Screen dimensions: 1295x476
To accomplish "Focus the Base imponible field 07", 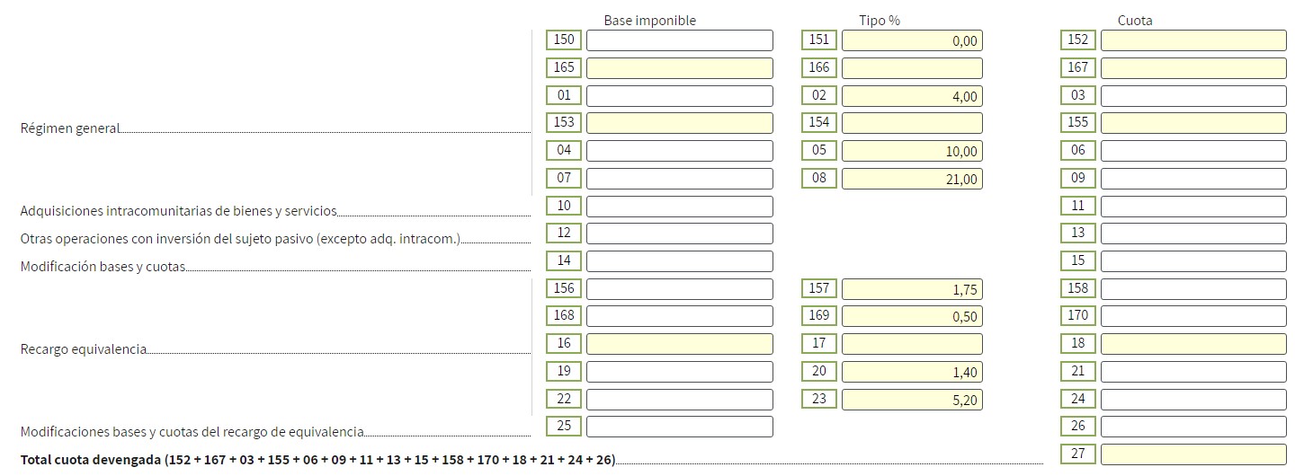I will coord(679,179).
